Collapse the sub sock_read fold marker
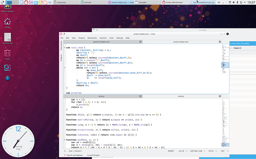Image resolution: width=256 pixels, height=159 pixels. pyautogui.click(x=65, y=48)
